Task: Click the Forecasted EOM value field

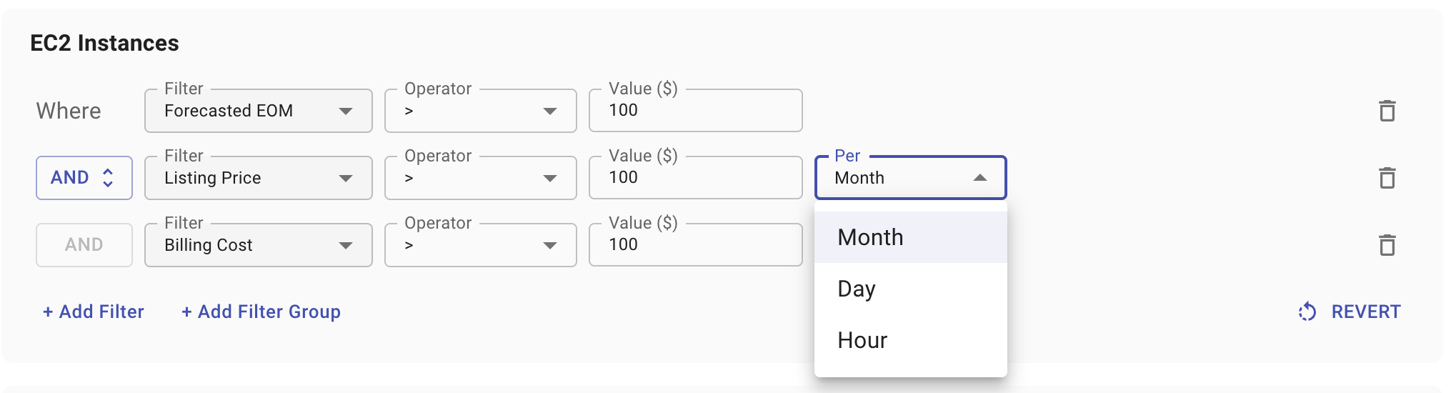Action: (695, 111)
